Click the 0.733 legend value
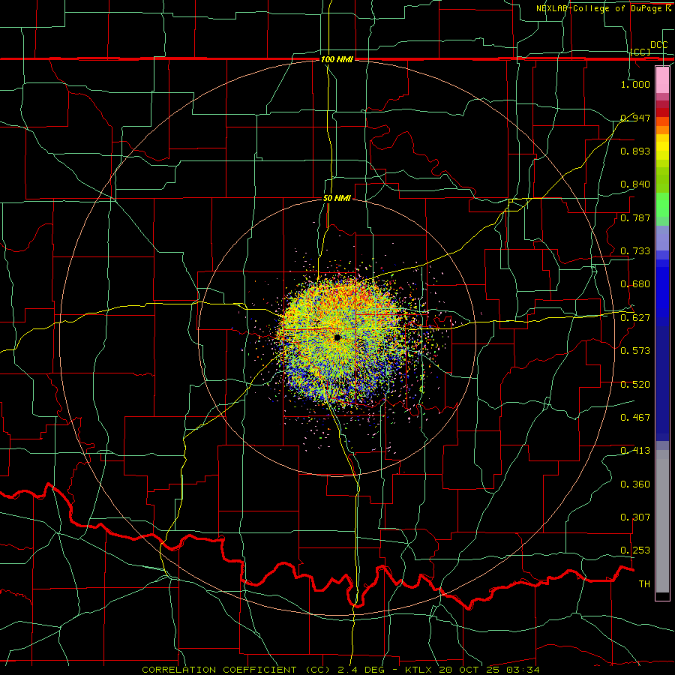675x675 pixels. (x=635, y=251)
